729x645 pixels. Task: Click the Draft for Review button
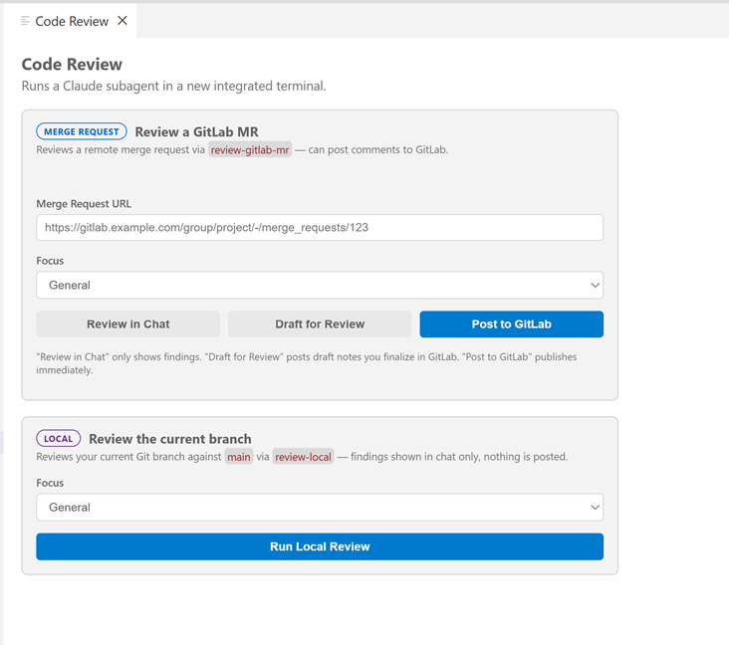tap(320, 323)
